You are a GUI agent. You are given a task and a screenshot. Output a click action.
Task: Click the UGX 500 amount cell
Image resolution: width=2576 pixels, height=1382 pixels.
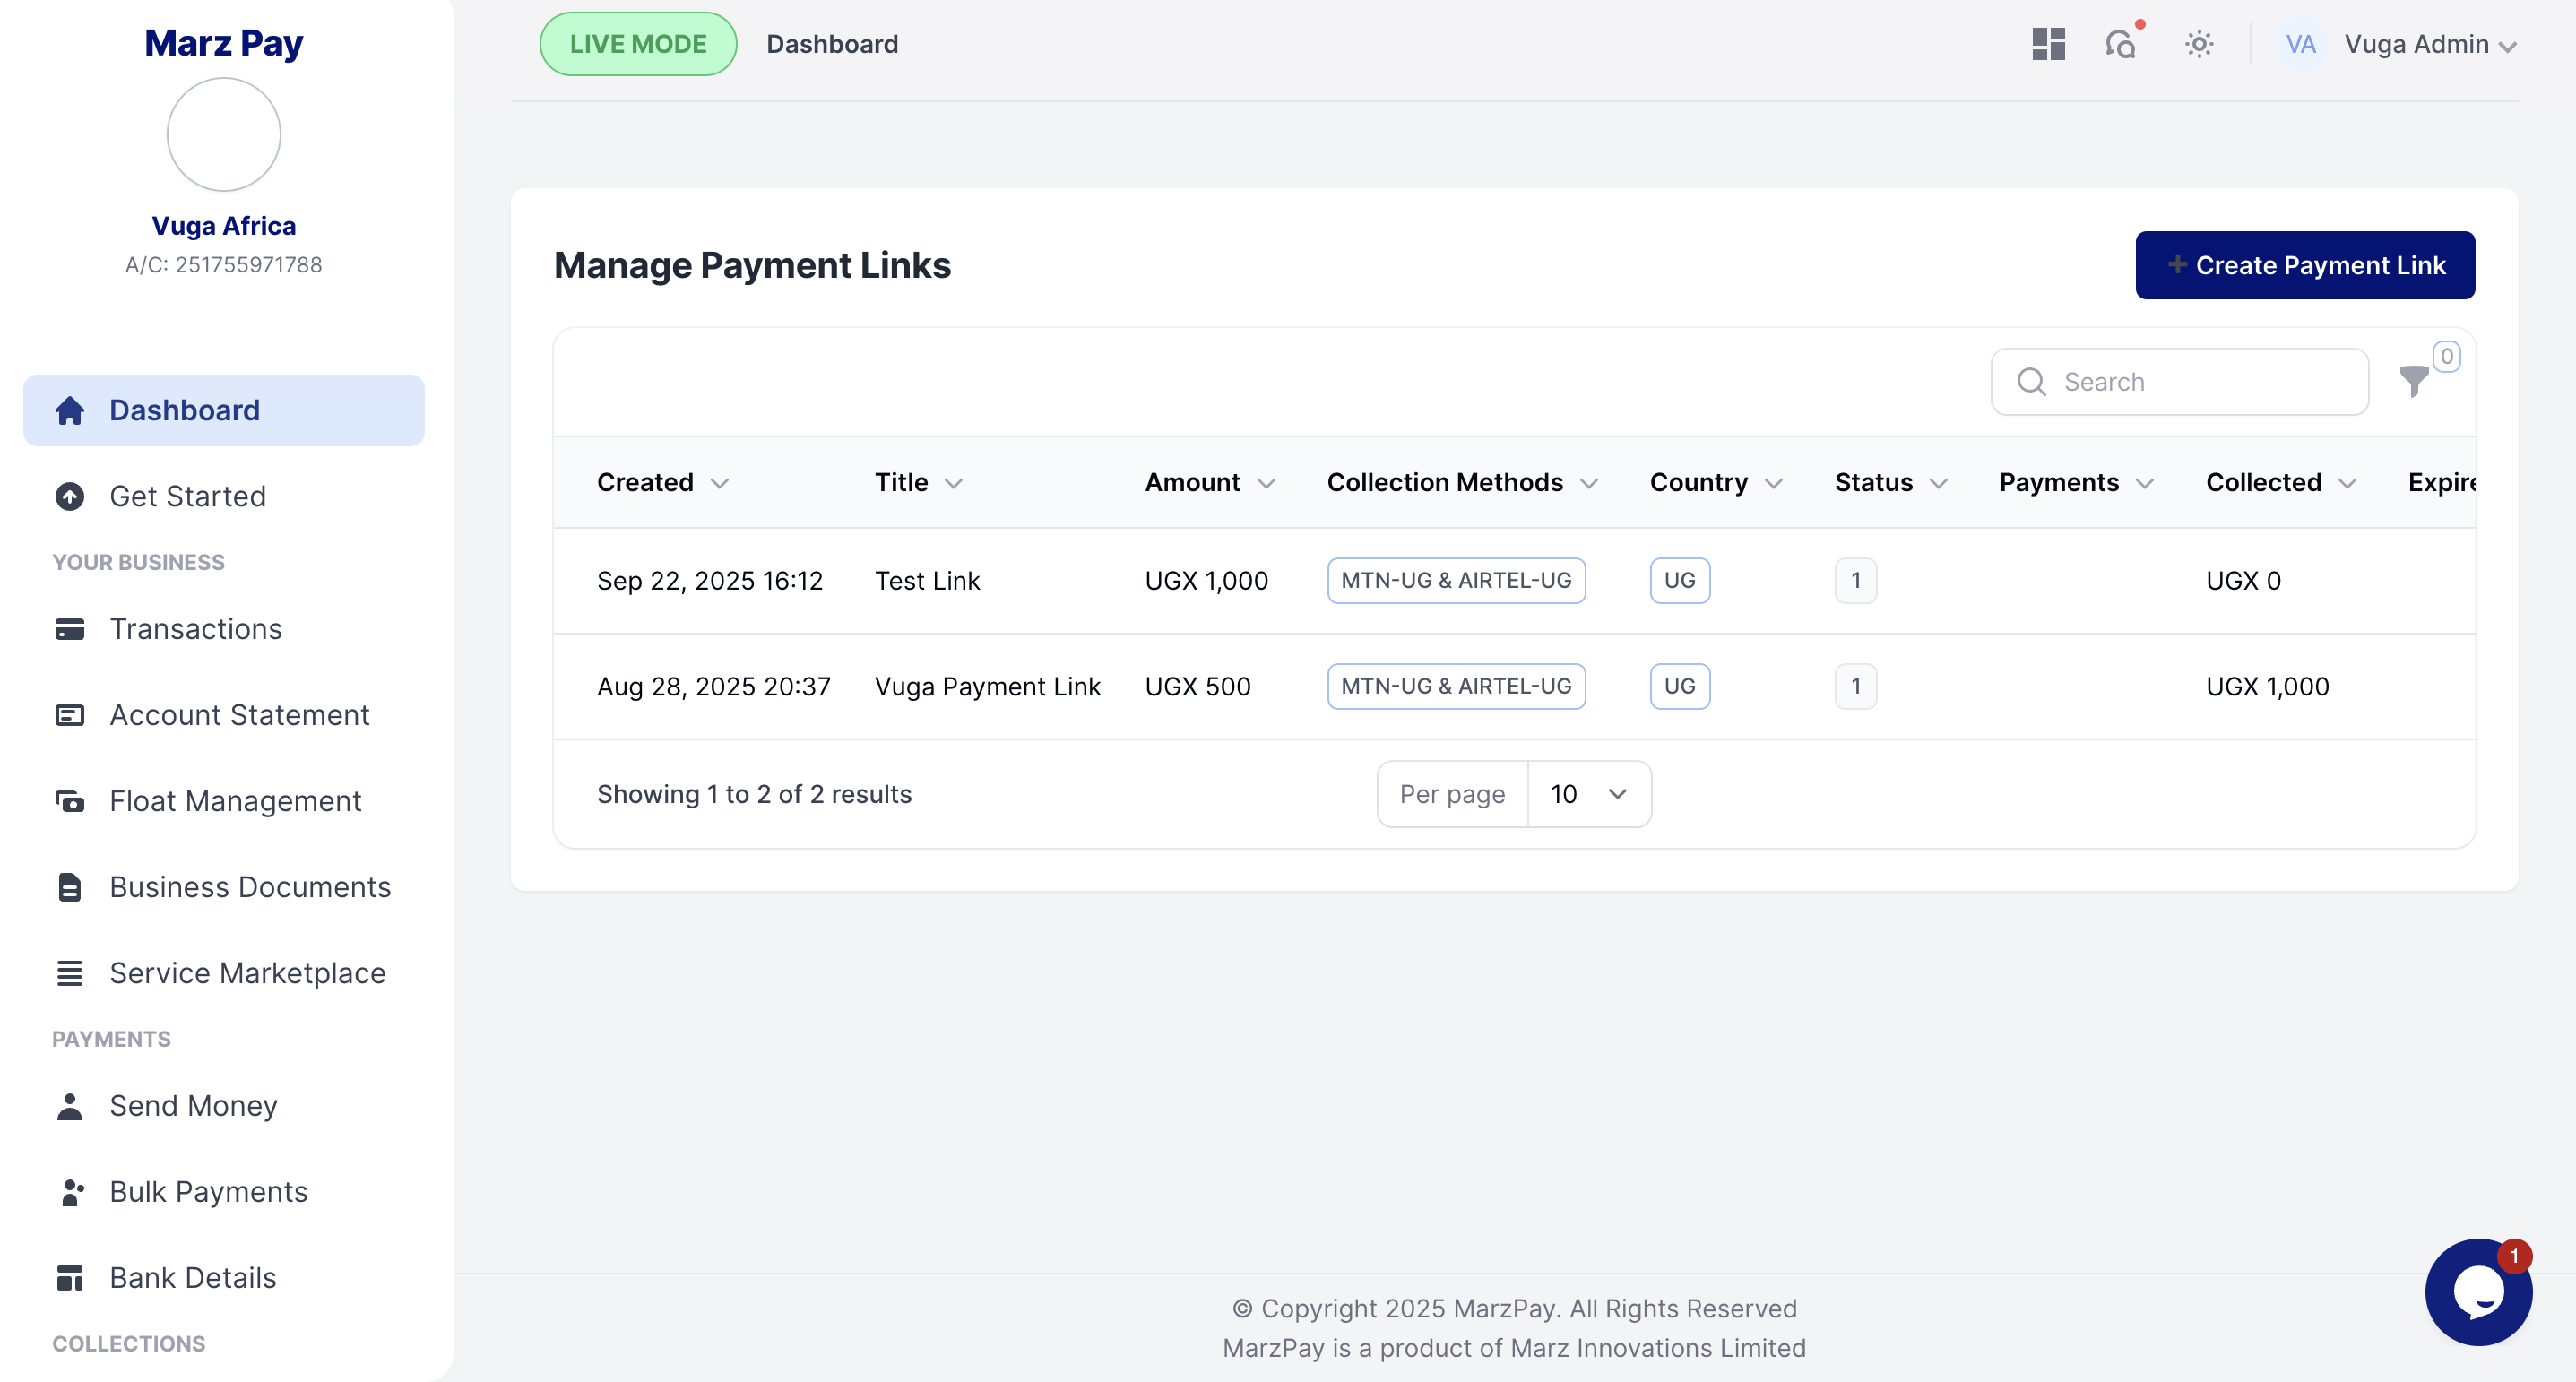[x=1197, y=687]
